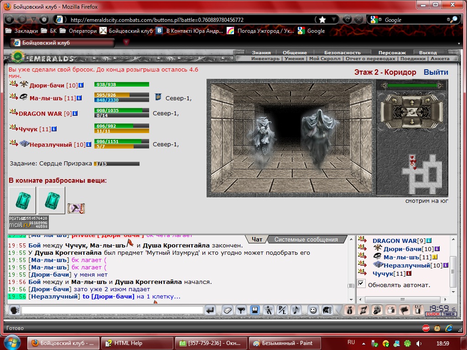Screen dimensions: 467x350
Task: Switch to the Чат tab
Action: point(257,239)
